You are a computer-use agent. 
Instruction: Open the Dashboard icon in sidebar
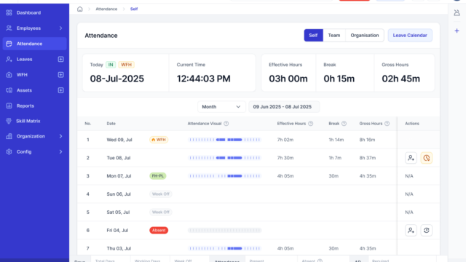click(x=9, y=12)
